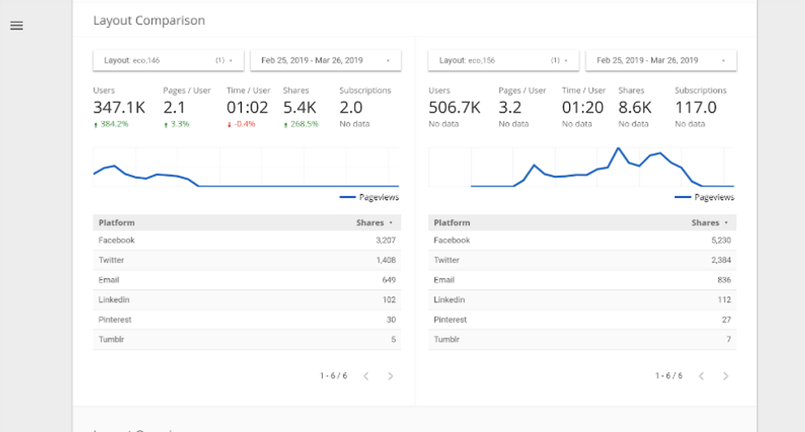
Task: Select the Facebook row in left table
Action: point(246,241)
